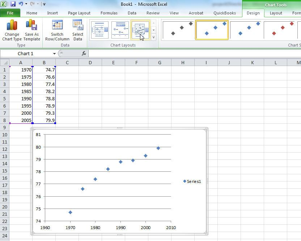This screenshot has height=241, width=301.
Task: Switch to chart Layout tab
Action: pos(276,13)
